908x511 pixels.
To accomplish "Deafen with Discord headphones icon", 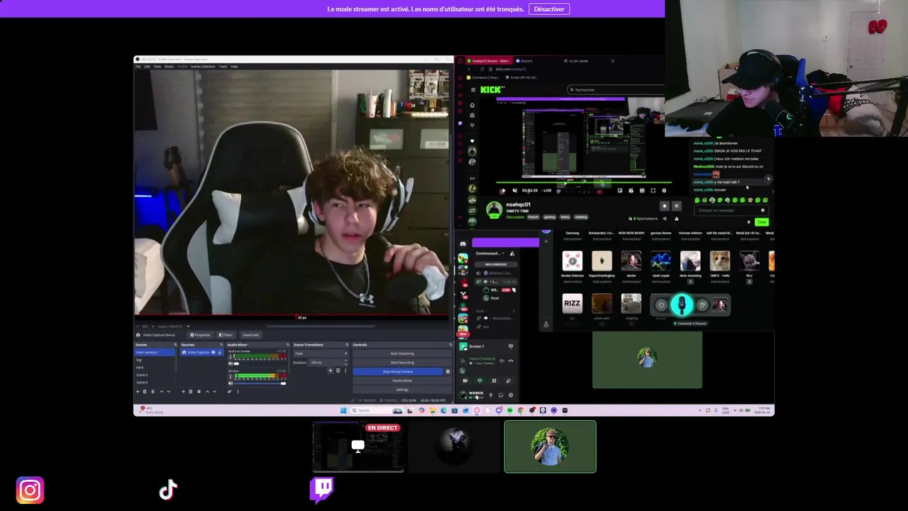I will click(501, 395).
